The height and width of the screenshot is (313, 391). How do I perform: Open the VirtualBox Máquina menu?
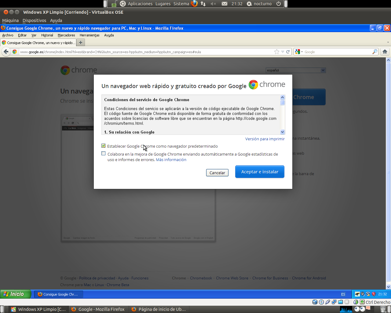(10, 20)
